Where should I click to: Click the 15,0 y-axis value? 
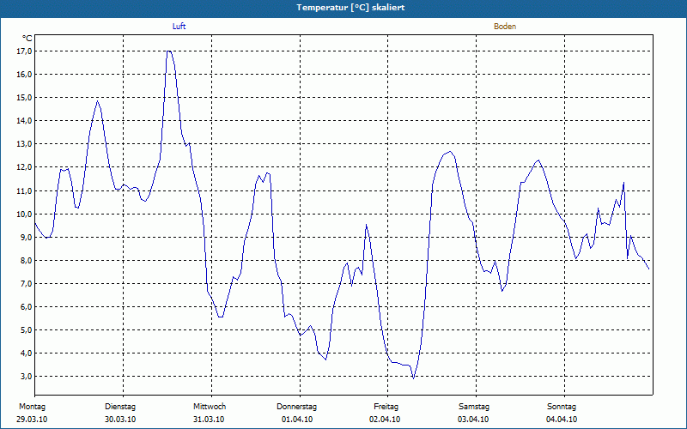24,98
